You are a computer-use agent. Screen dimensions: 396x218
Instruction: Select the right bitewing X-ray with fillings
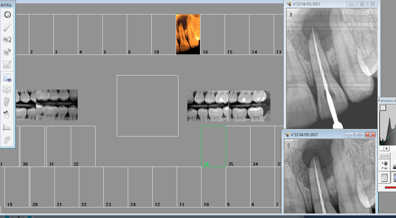coord(229,106)
